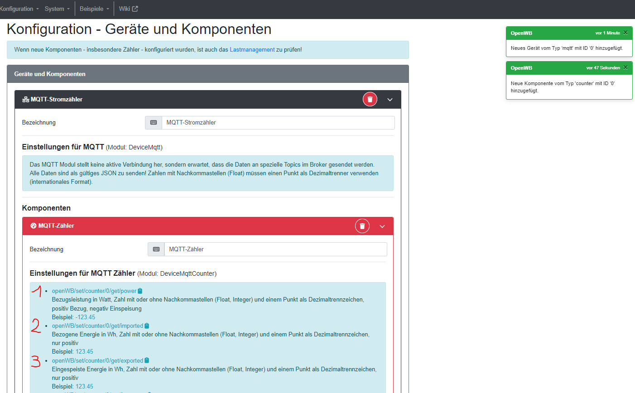The image size is (635, 393).
Task: Click the 'Geräte und Komponenten' card header
Action: [x=208, y=74]
